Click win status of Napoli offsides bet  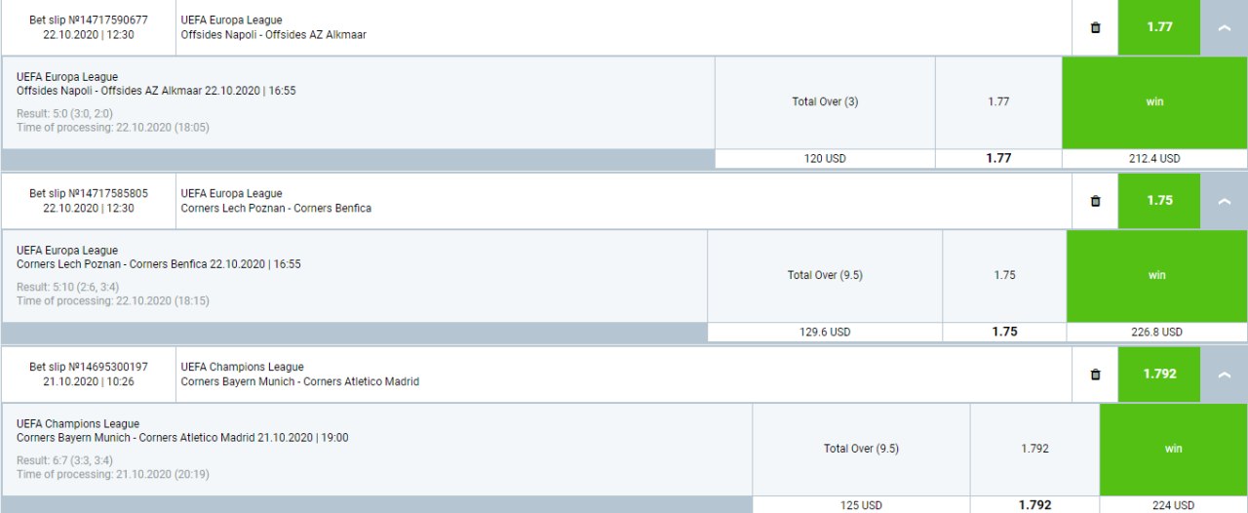[1154, 101]
